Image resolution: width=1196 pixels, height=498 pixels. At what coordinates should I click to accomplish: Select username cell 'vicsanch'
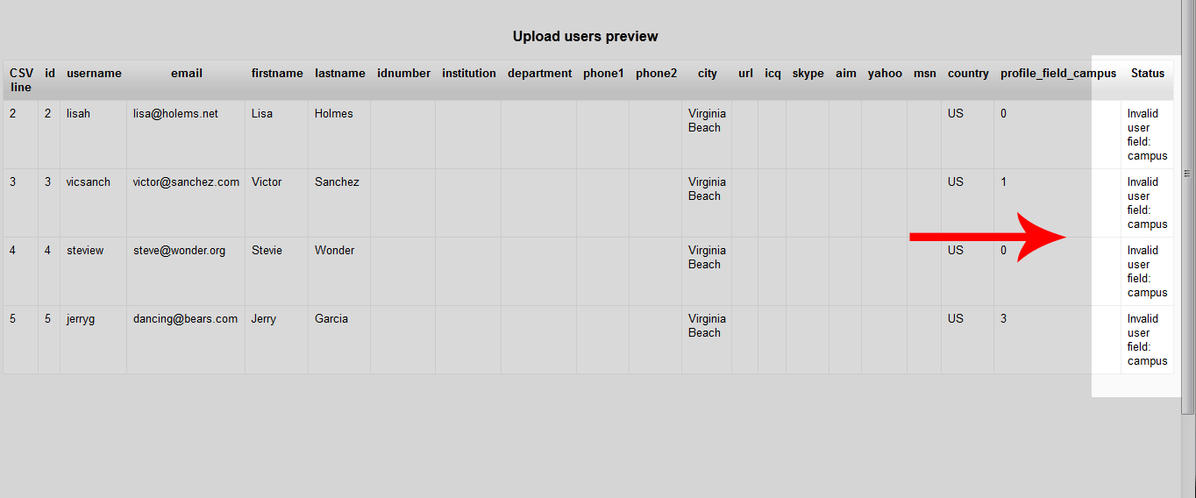(89, 182)
